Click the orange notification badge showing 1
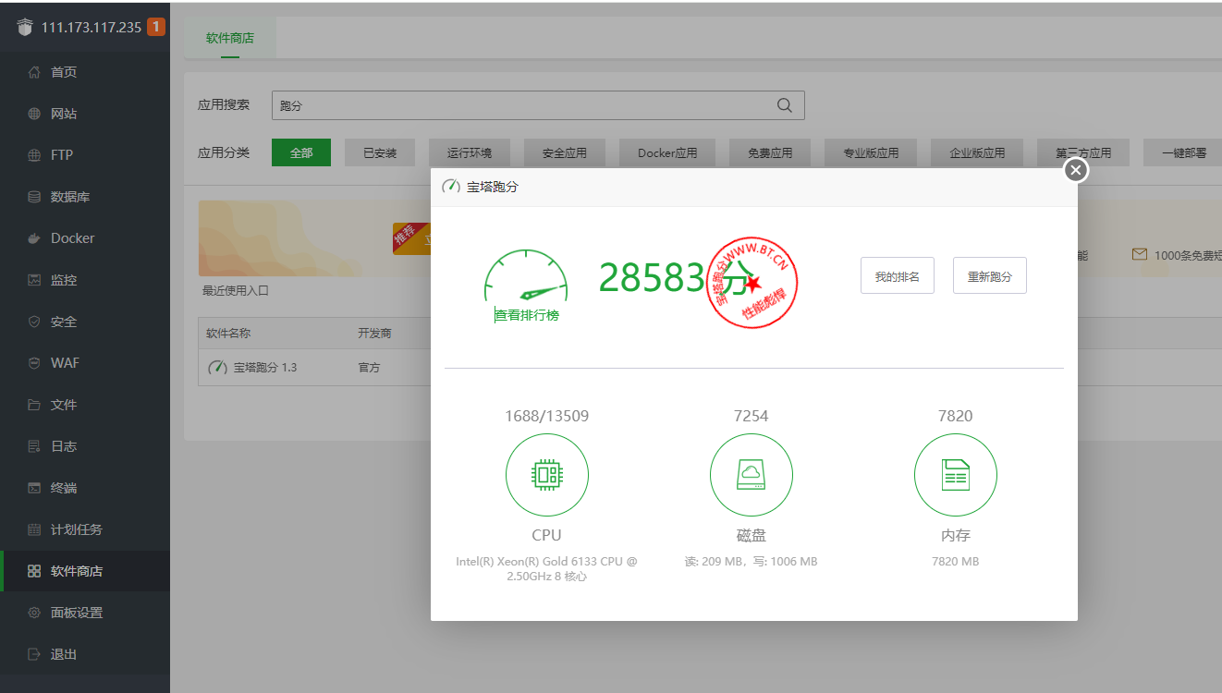Viewport: 1222px width, 693px height. [156, 27]
